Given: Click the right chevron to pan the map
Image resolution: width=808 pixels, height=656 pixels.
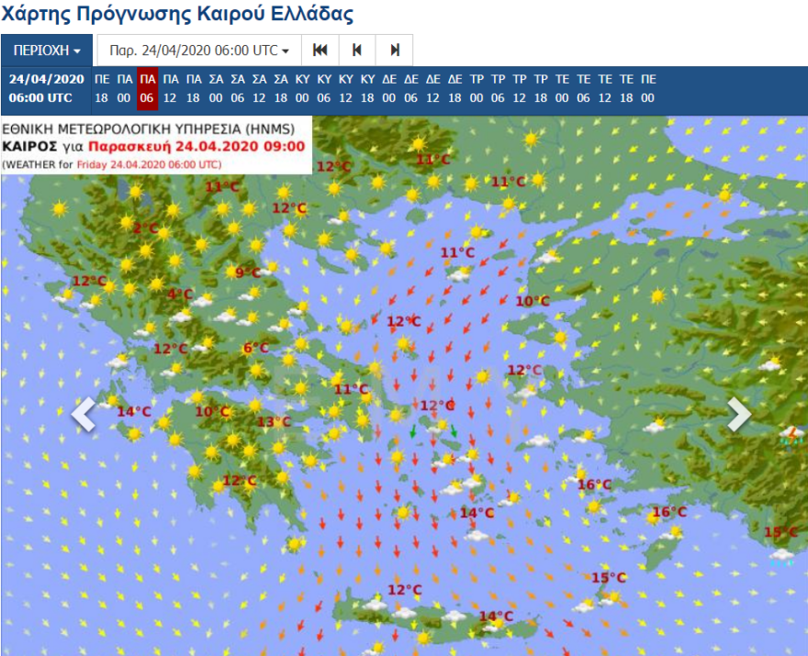Looking at the screenshot, I should click(x=740, y=414).
